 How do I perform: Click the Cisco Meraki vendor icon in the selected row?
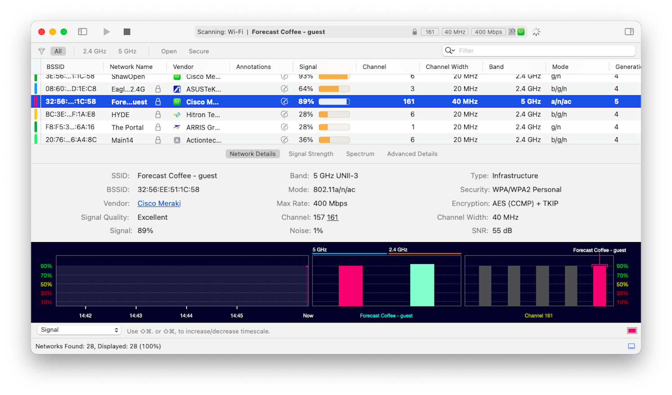(177, 102)
